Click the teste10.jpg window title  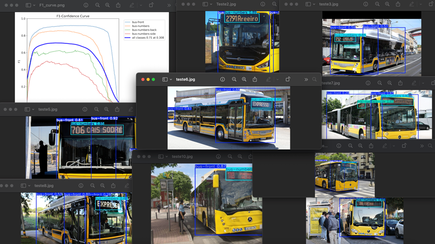pyautogui.click(x=182, y=157)
